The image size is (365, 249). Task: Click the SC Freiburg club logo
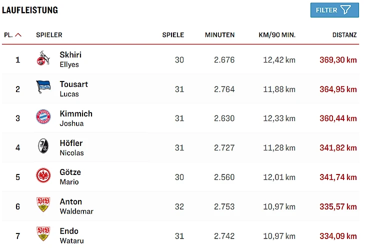click(43, 147)
